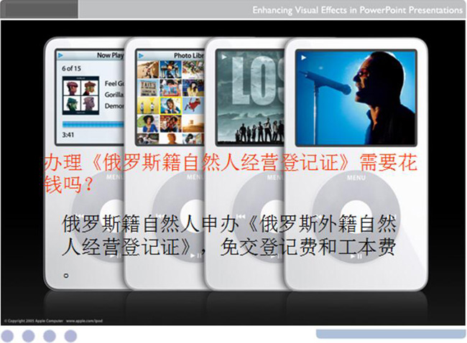This screenshot has width=467, height=343.
Task: Select the black answer text starting with '俄罗斯籍自然人申办'
Action: pos(229,235)
